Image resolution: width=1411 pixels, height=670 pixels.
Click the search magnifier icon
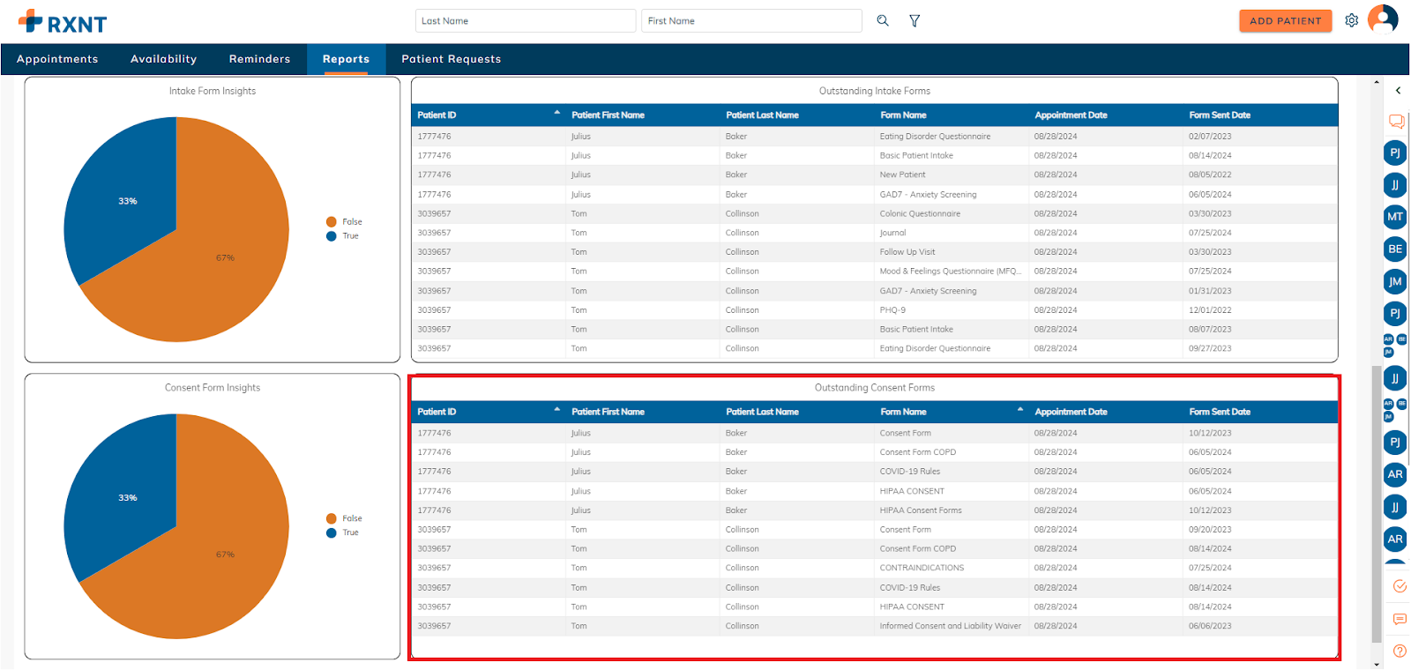(883, 20)
